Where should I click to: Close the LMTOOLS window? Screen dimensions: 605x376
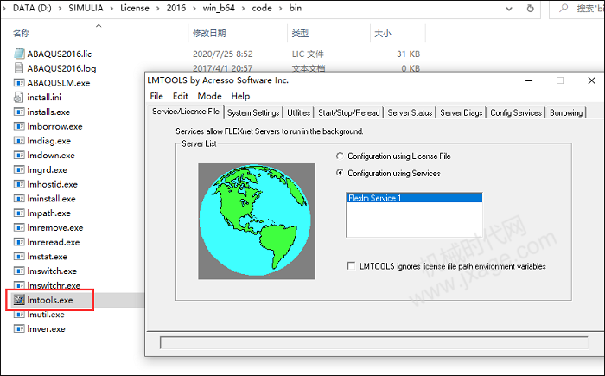(591, 80)
